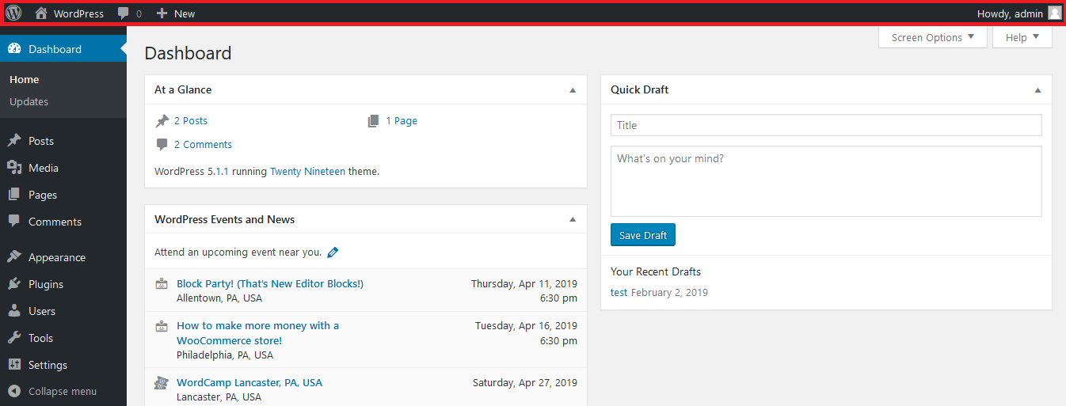Toggle the Quick Draft panel arrow

[x=1037, y=90]
